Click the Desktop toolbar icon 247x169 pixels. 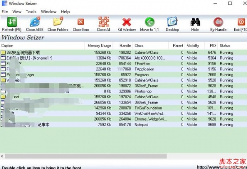172,22
